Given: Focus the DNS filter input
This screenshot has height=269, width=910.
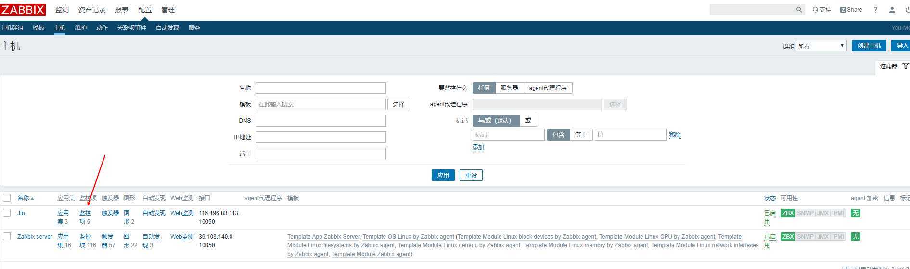Looking at the screenshot, I should coord(321,121).
